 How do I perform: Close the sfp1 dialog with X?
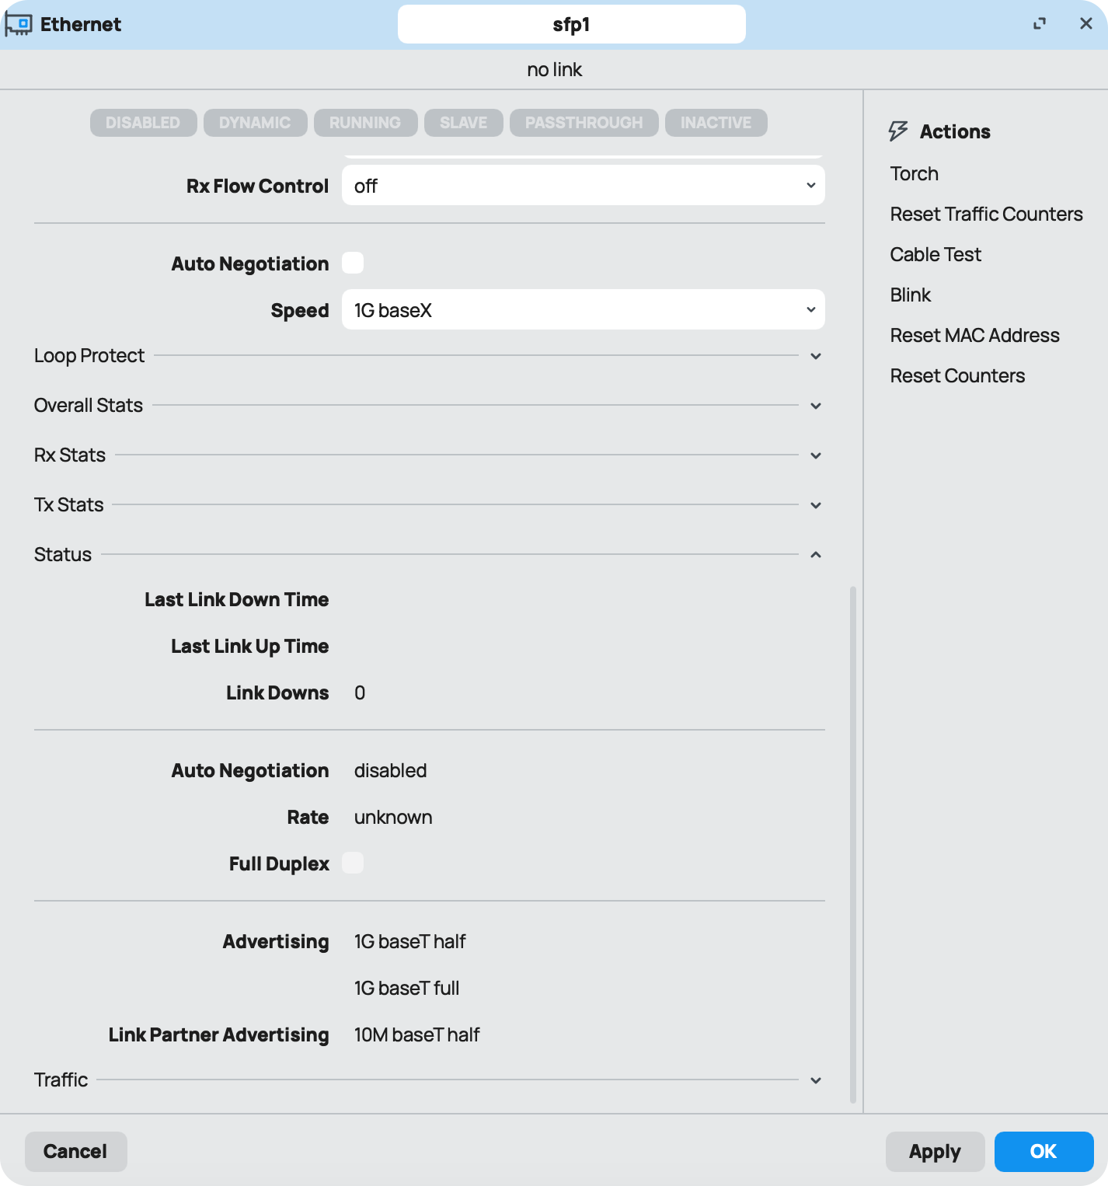click(x=1085, y=24)
